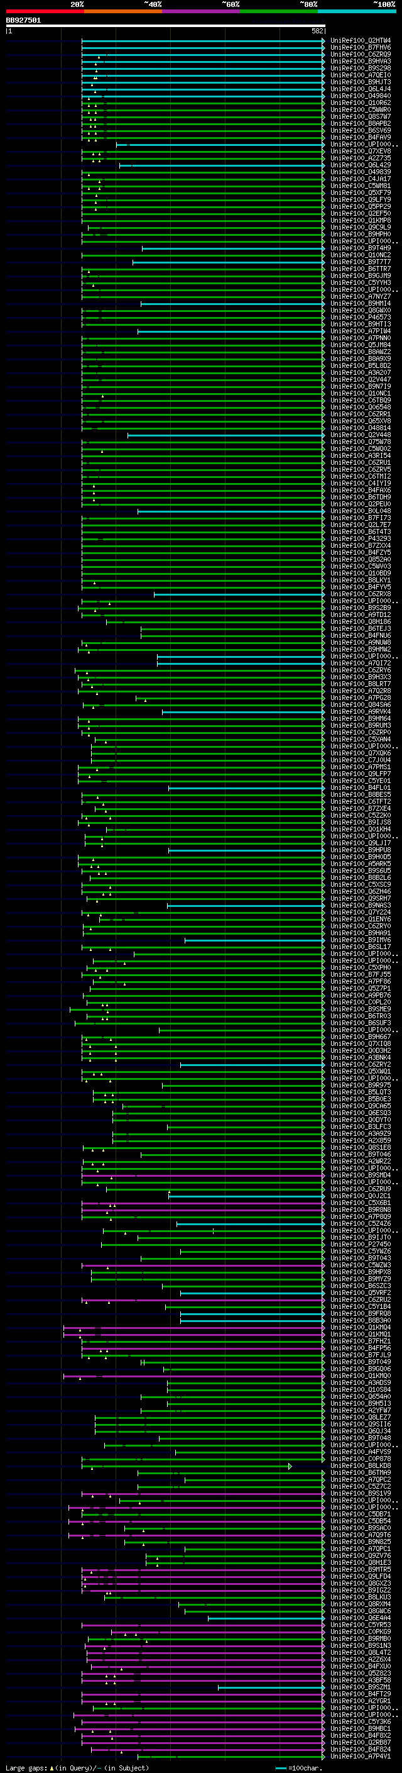Viewport: 402px width, 1773px height.
Task: Select the UniRef100_B9IMV6 label
Action: click(x=361, y=940)
